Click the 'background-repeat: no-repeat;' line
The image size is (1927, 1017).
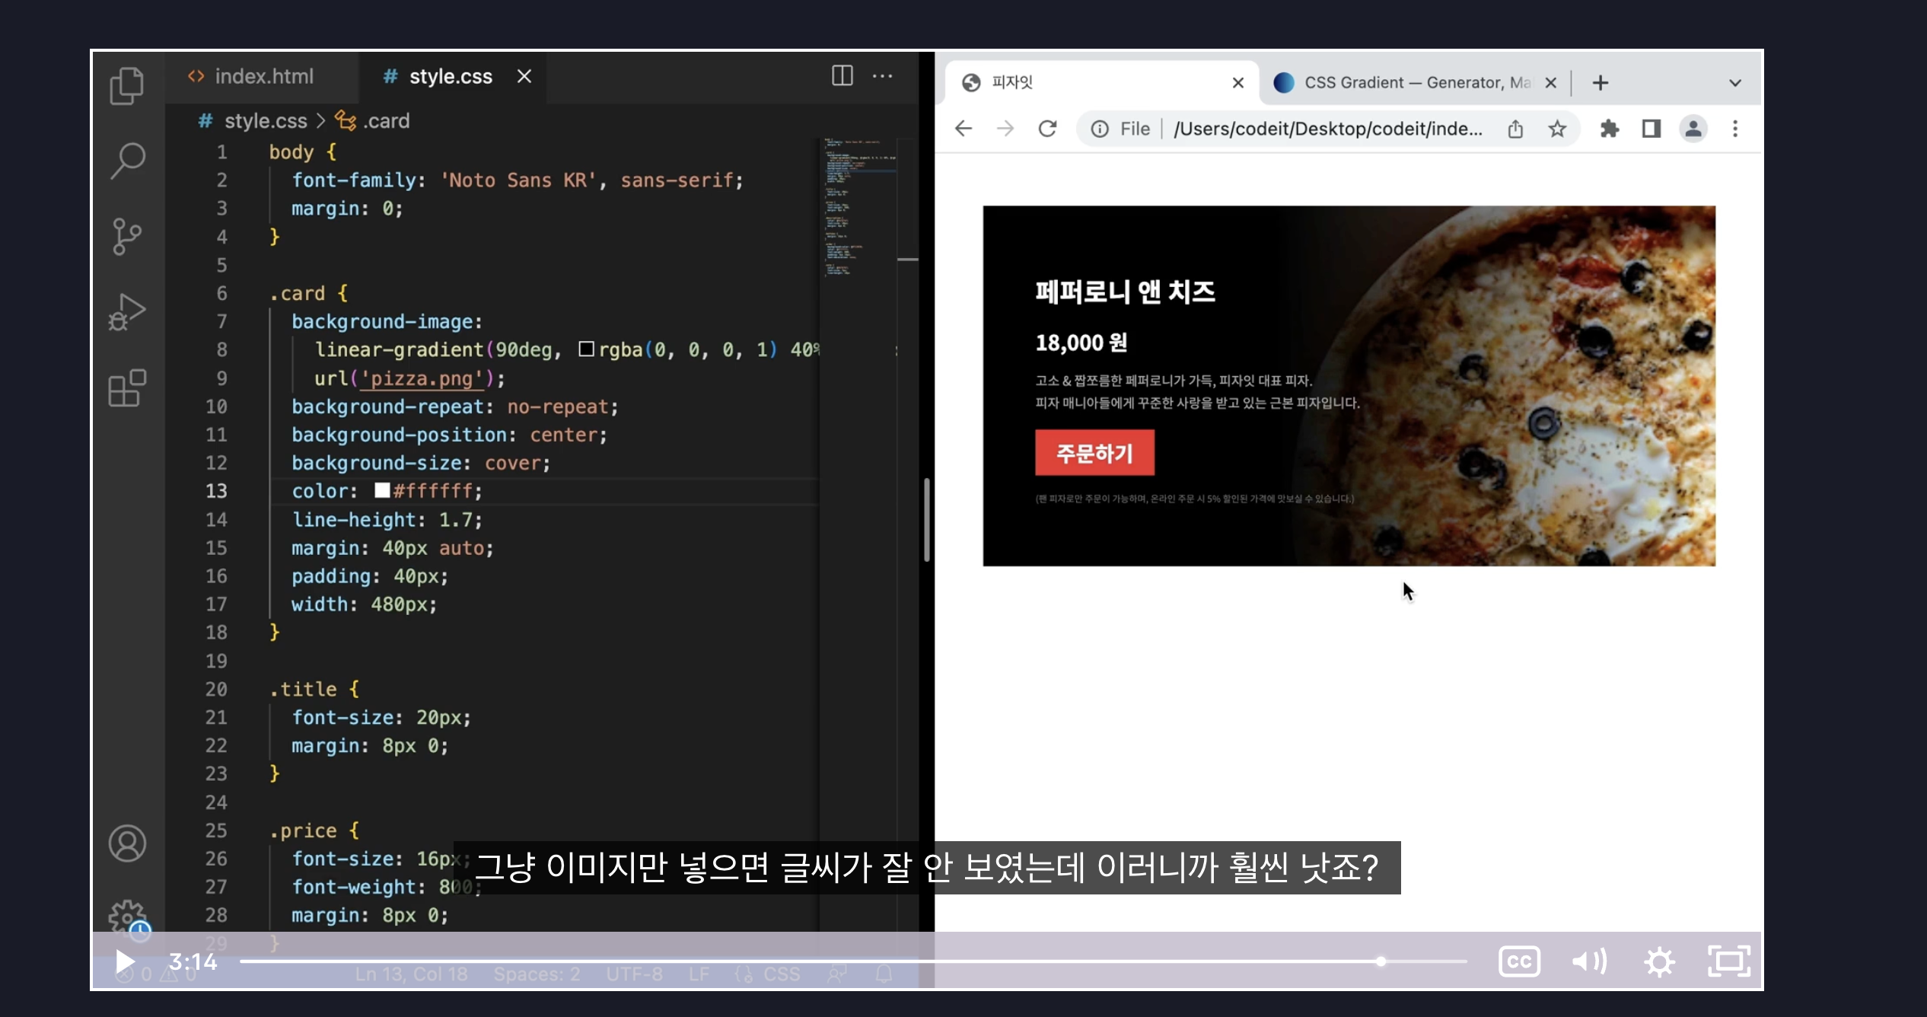coord(455,407)
